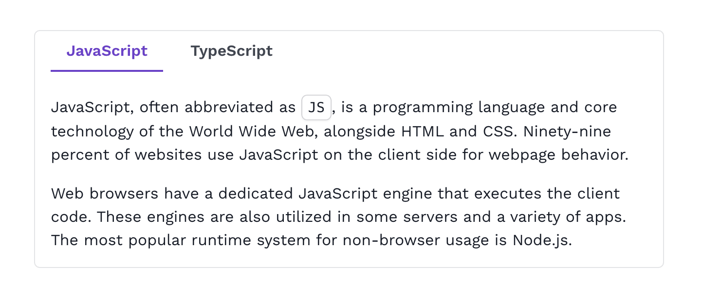The width and height of the screenshot is (703, 300).
Task: Click the JS abbreviation badge
Action: 316,107
